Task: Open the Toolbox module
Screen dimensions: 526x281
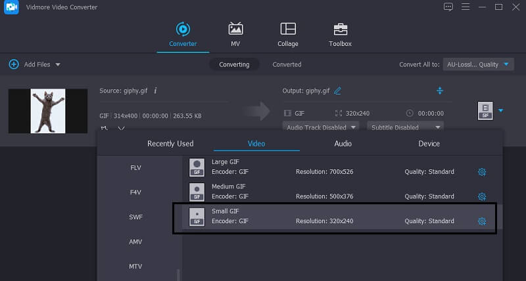Action: tap(340, 30)
